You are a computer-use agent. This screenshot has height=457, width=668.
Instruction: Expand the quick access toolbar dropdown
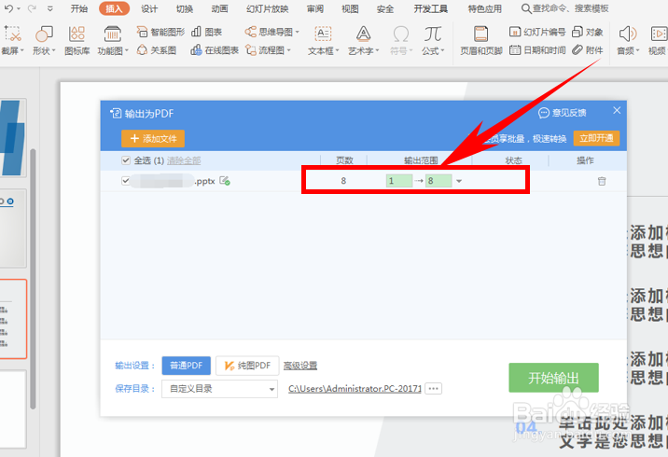coord(50,8)
